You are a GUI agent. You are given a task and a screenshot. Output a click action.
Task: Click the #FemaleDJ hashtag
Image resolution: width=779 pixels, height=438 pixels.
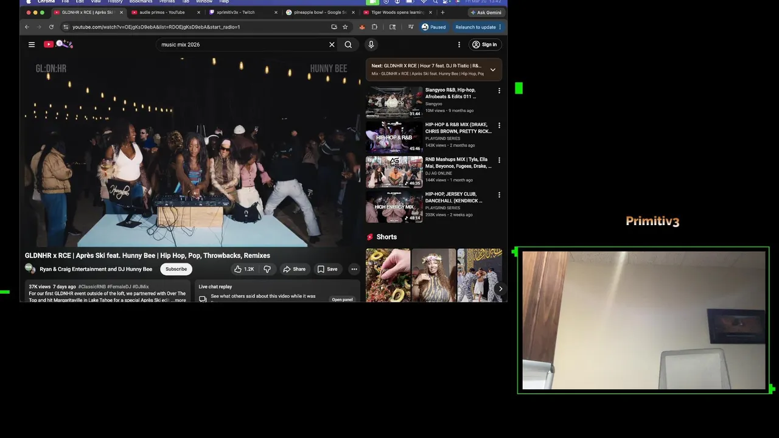118,287
